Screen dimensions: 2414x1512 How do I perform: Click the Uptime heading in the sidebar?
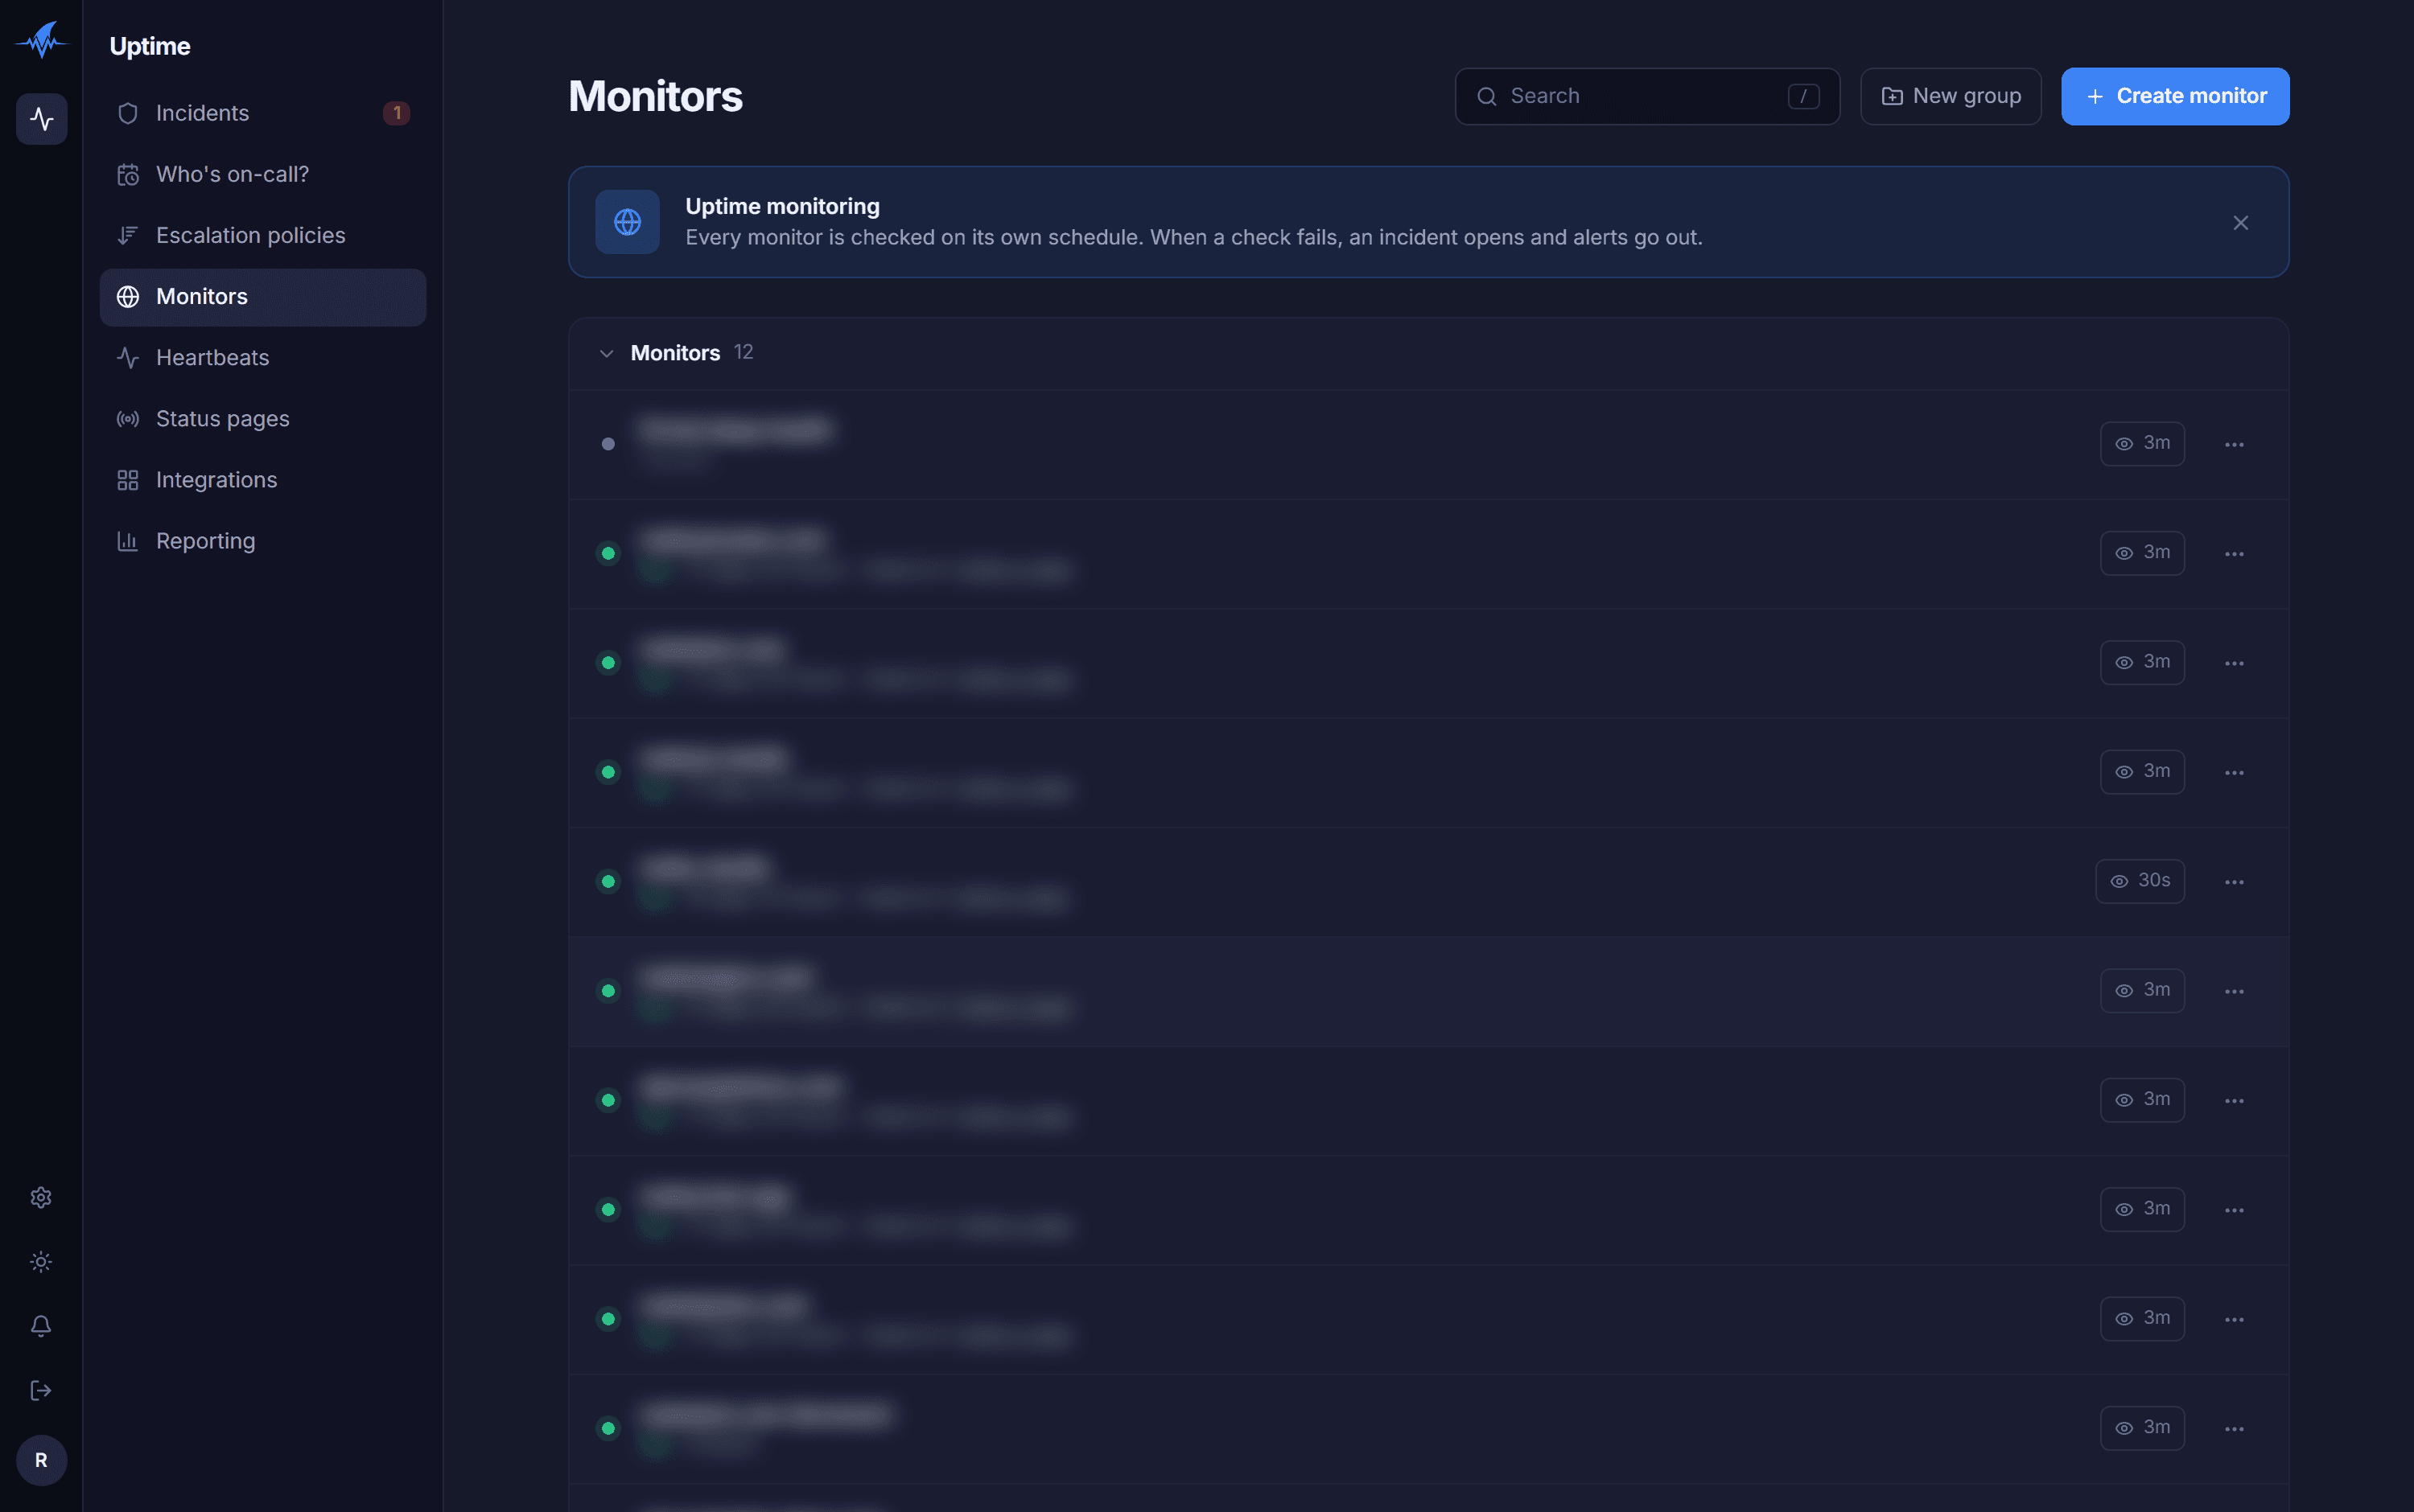150,46
